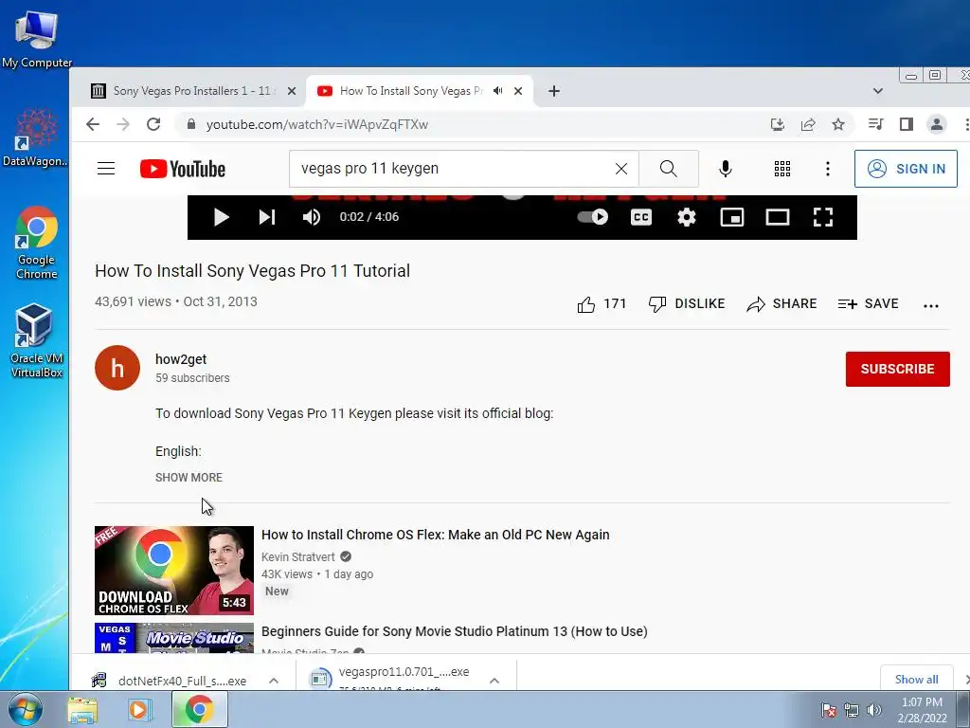Viewport: 970px width, 728px height.
Task: Close the How To Install YouTube tab
Action: pos(518,91)
